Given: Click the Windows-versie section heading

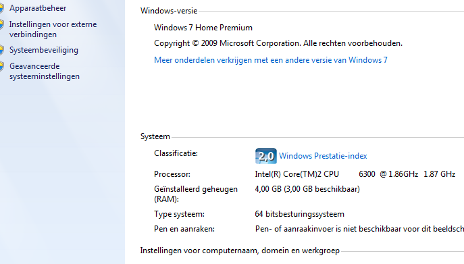Looking at the screenshot, I should point(169,11).
